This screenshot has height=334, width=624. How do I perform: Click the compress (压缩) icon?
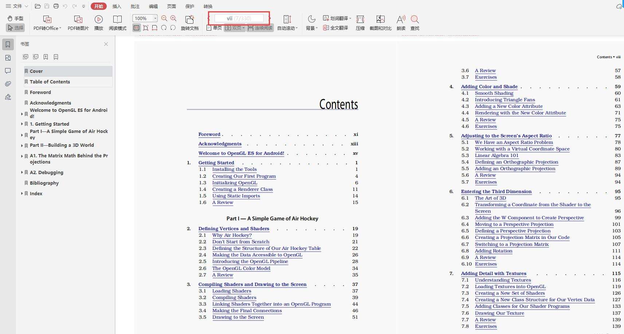[360, 23]
